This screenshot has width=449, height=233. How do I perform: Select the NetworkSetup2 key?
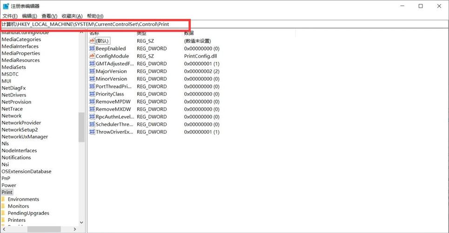click(20, 130)
